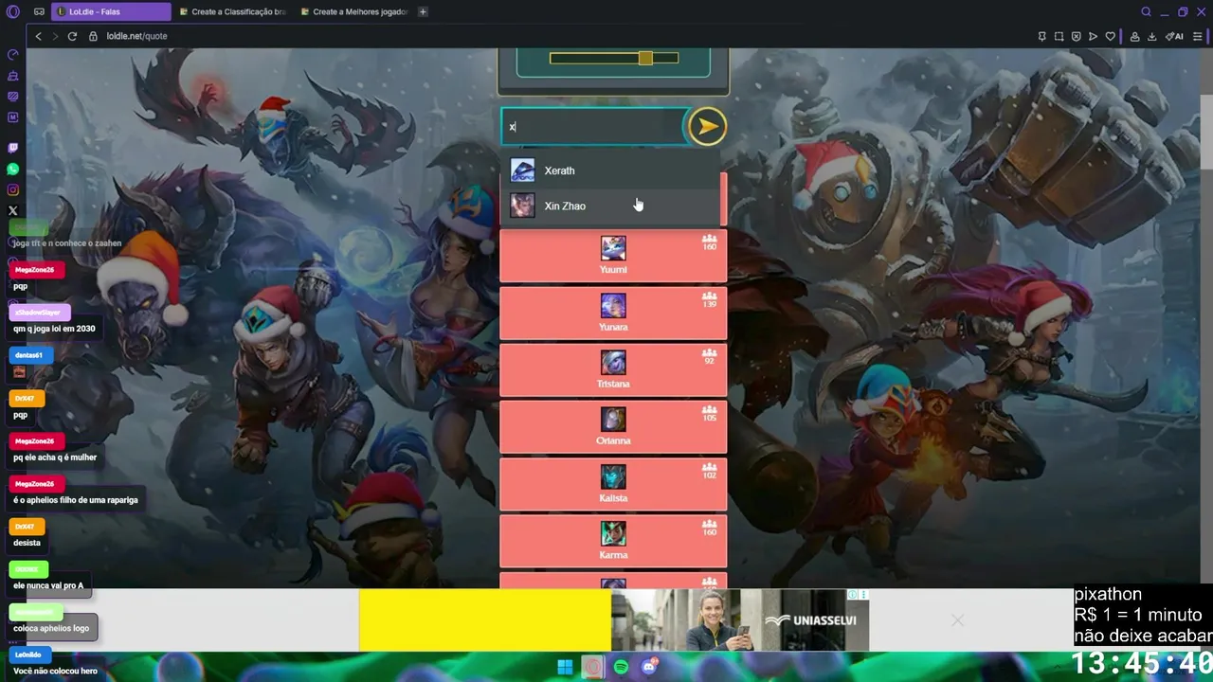The image size is (1213, 682).
Task: Open Opera GX from the taskbar
Action: pos(592,667)
